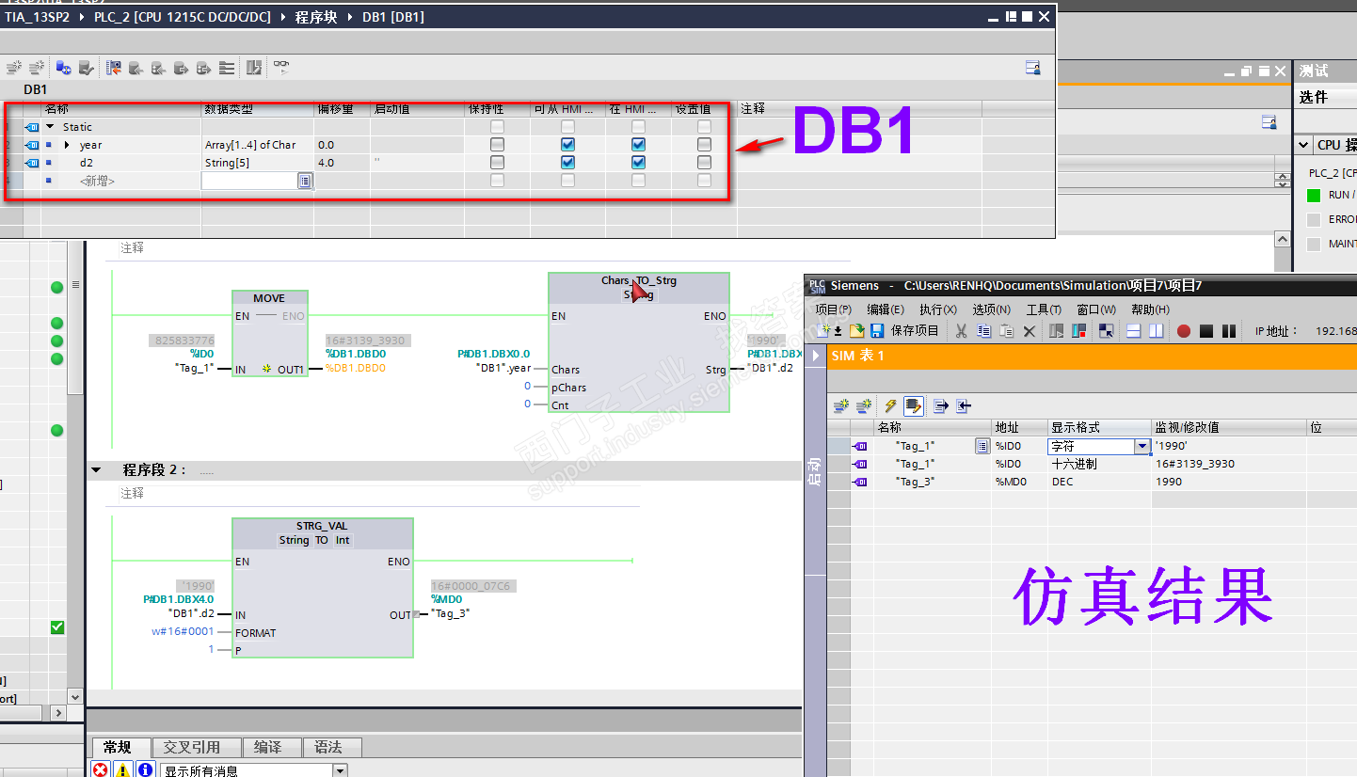Click the Cut scissors icon in PLCSIM
The image size is (1357, 777).
tap(961, 331)
